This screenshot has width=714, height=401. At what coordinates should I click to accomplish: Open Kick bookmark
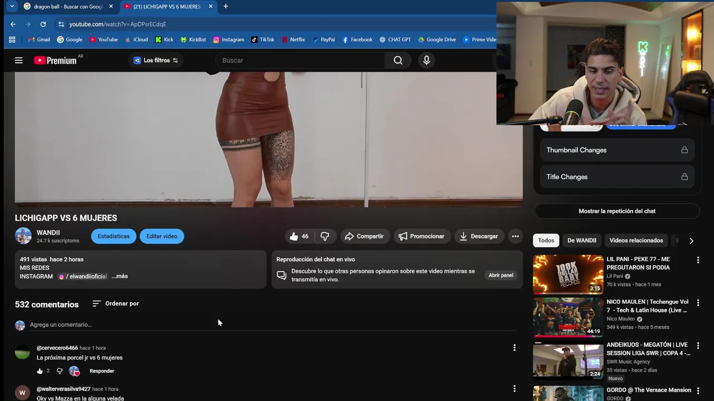tap(164, 40)
